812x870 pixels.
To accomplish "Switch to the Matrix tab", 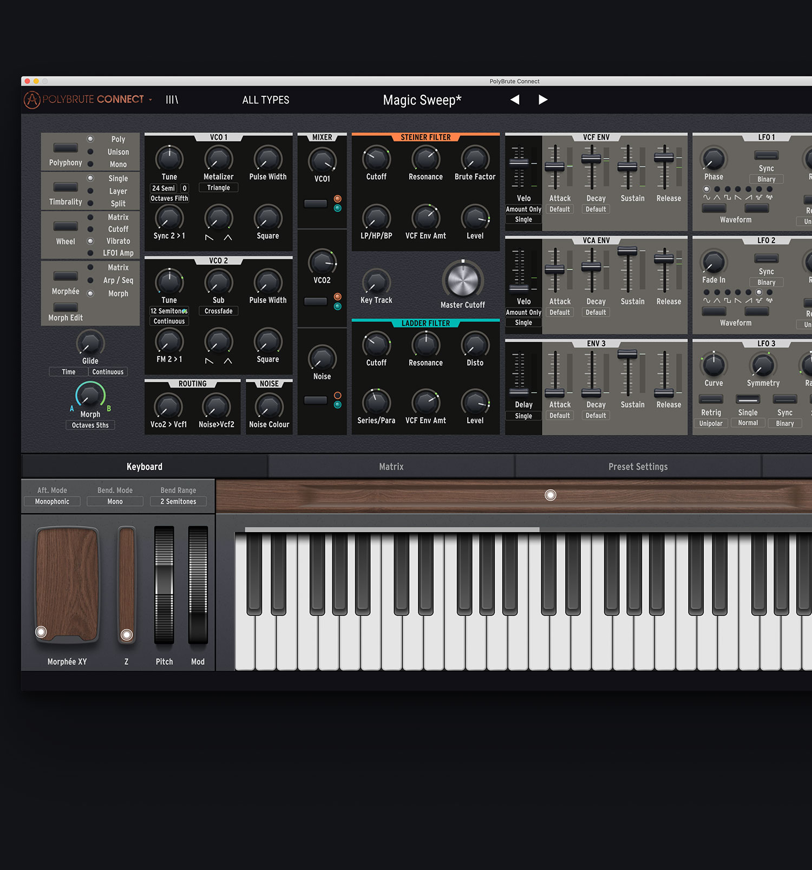I will pyautogui.click(x=391, y=467).
